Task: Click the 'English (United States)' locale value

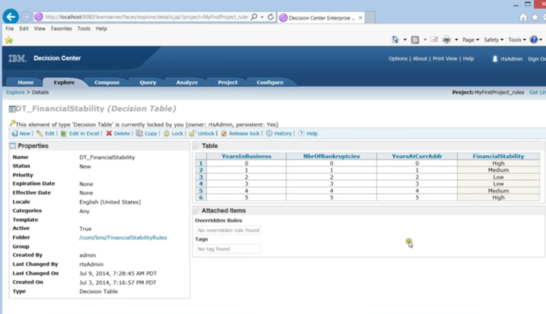Action: click(x=110, y=202)
